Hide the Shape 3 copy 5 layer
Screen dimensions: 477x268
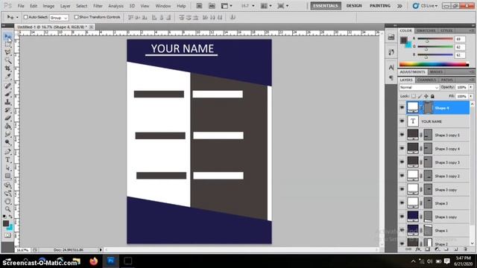pyautogui.click(x=402, y=135)
